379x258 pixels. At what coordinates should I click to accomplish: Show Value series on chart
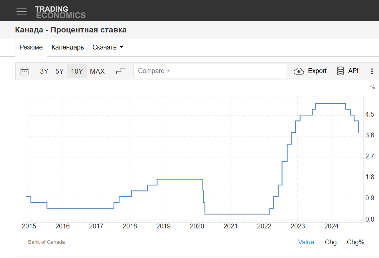306,242
